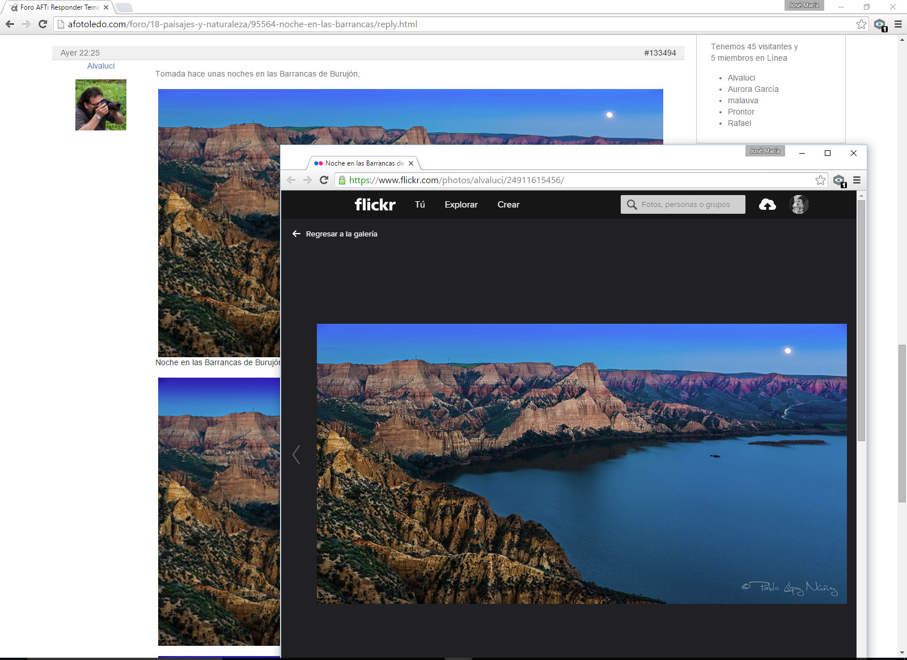907x660 pixels.
Task: Show previous photo with the left chevron
Action: (x=296, y=454)
